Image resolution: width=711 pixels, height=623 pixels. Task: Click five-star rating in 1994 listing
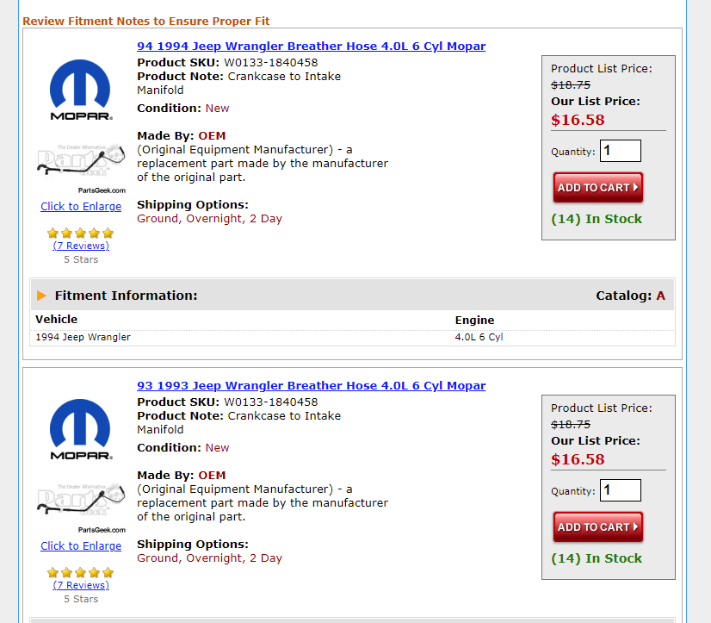click(81, 233)
